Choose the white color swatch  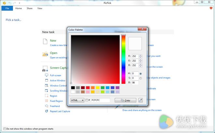click(x=73, y=92)
